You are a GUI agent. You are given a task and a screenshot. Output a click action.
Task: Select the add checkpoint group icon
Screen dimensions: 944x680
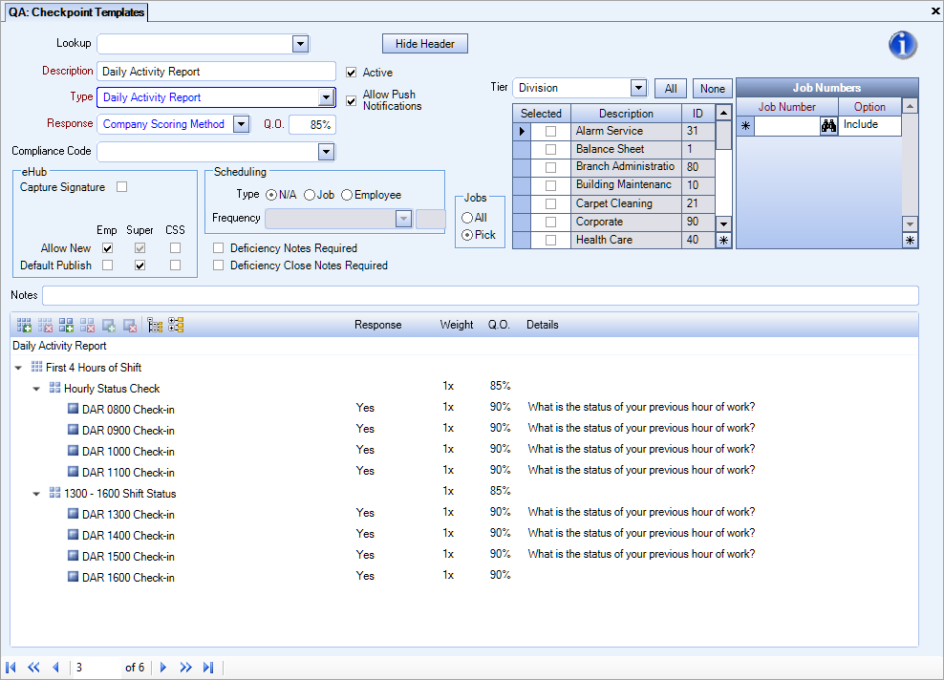pyautogui.click(x=24, y=325)
